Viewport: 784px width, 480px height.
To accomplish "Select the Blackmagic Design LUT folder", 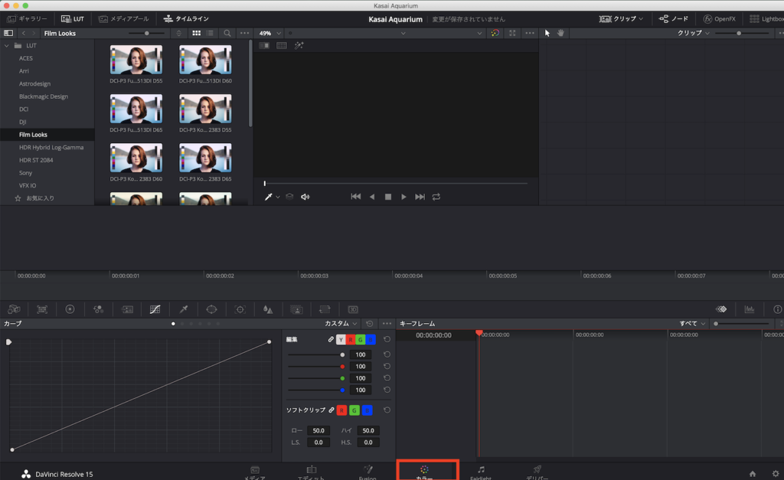I will [44, 96].
